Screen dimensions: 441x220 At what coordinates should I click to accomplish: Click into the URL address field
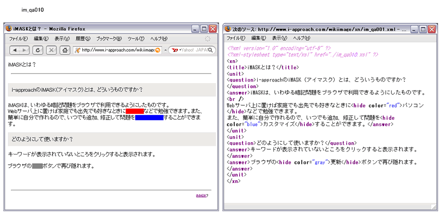(x=118, y=50)
